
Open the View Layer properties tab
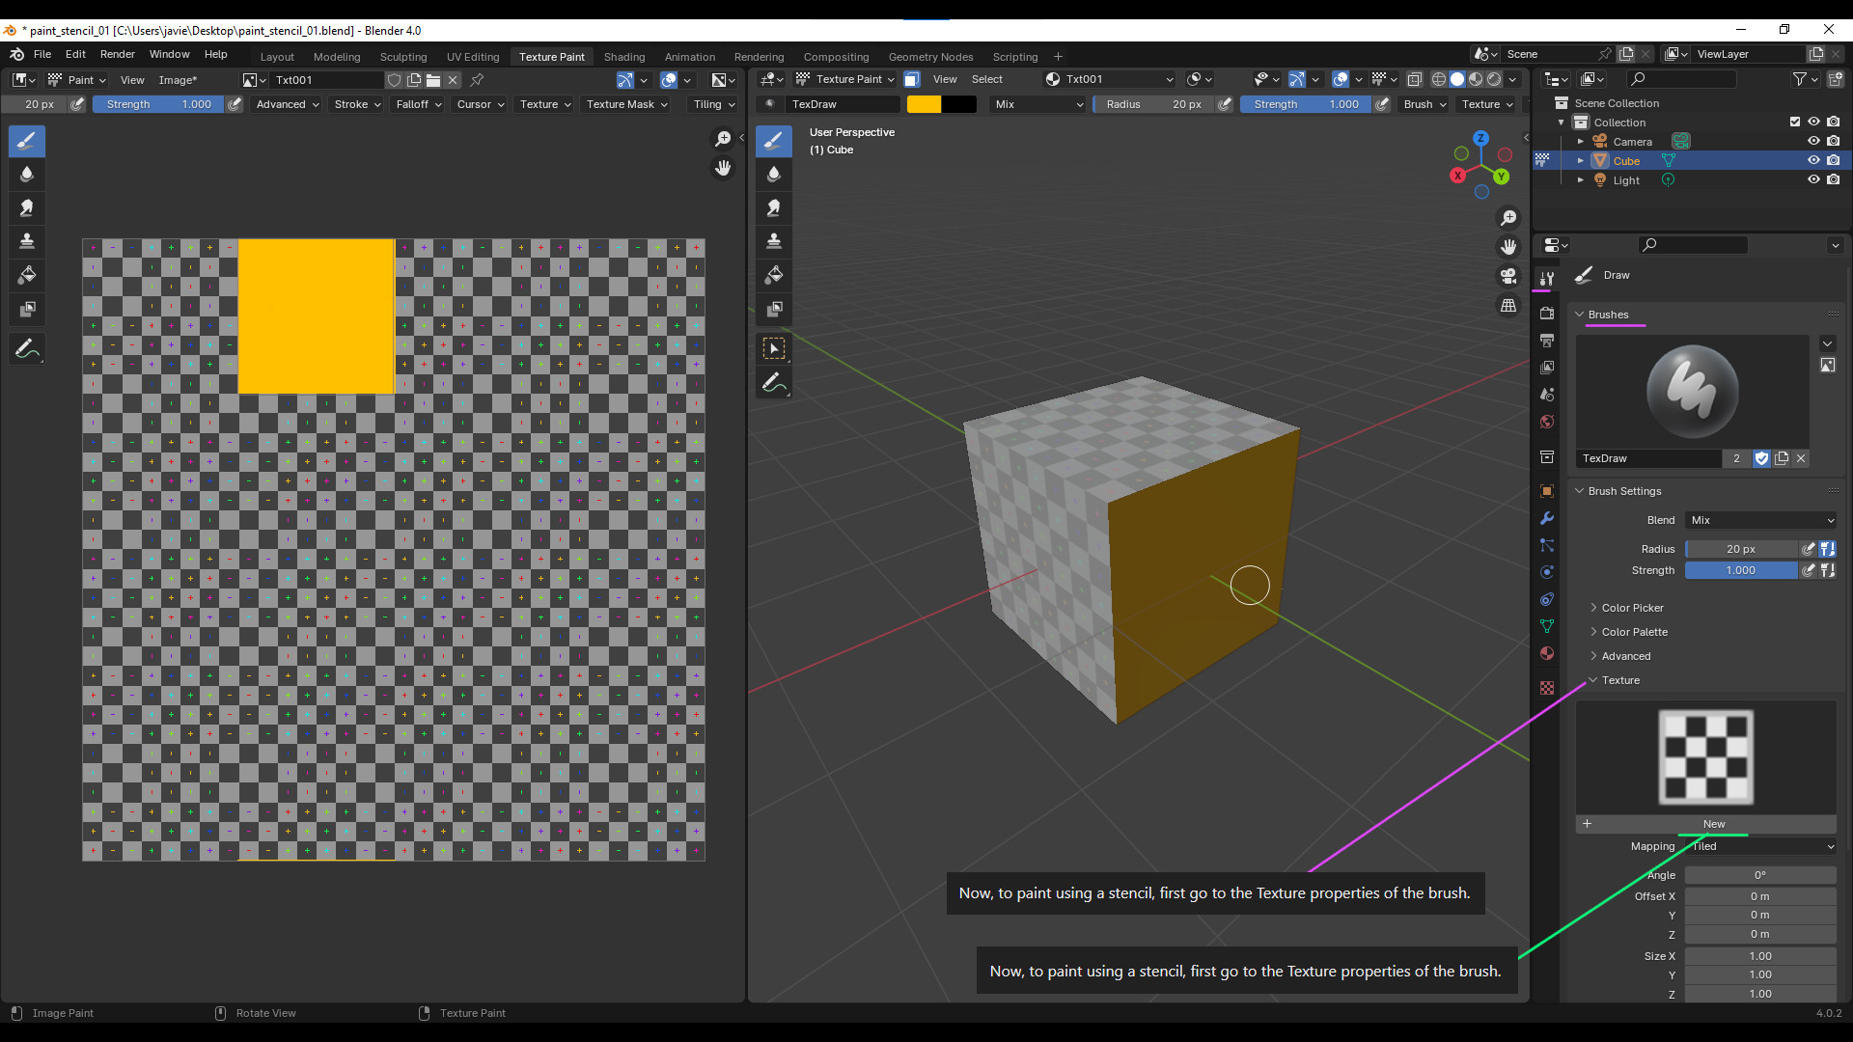click(1547, 368)
